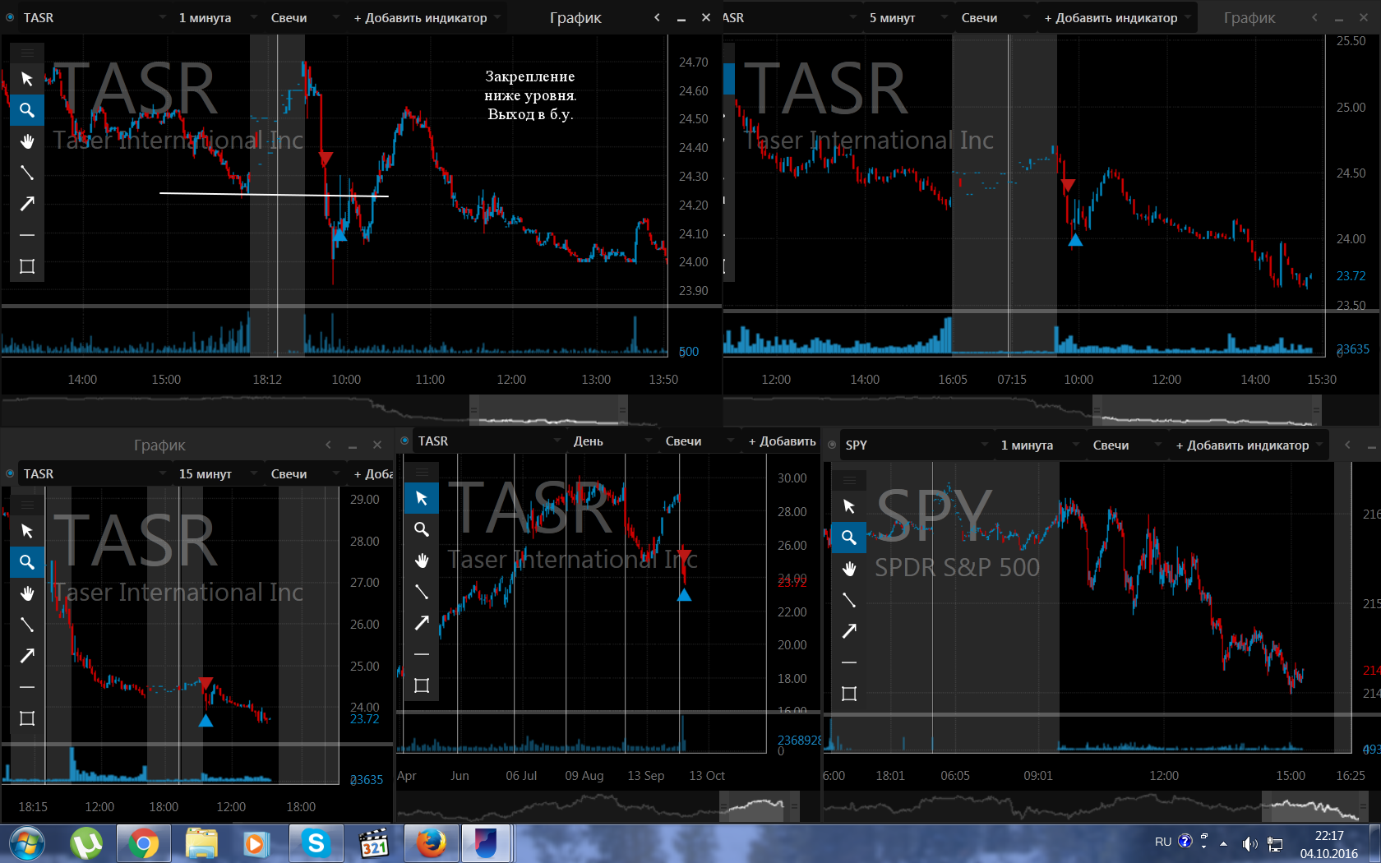Select the pointer tool in SPY chart
Screen dimensions: 1381x863
tap(849, 506)
